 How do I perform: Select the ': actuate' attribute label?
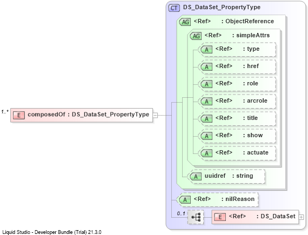point(256,152)
